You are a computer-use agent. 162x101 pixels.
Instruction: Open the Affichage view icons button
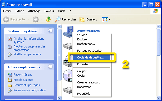pyautogui.click(x=105, y=19)
